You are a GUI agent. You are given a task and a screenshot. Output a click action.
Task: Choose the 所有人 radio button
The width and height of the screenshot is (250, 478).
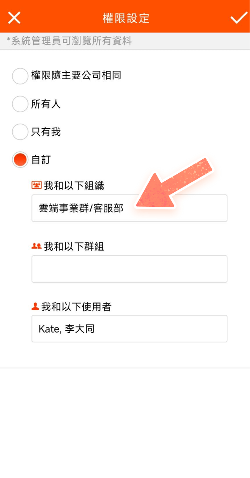pyautogui.click(x=20, y=104)
